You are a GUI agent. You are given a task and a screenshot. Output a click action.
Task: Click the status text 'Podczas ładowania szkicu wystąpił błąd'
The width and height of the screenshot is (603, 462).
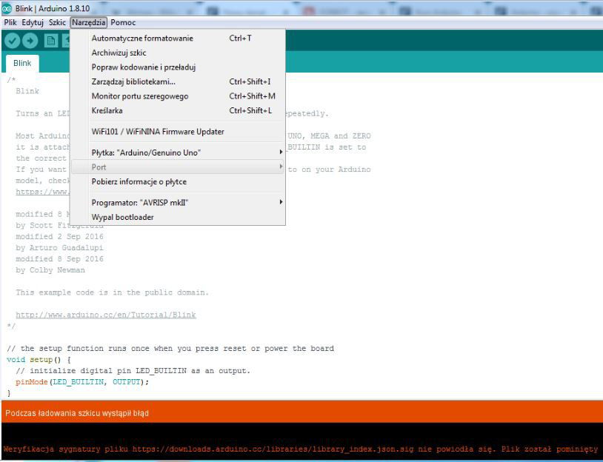point(77,413)
